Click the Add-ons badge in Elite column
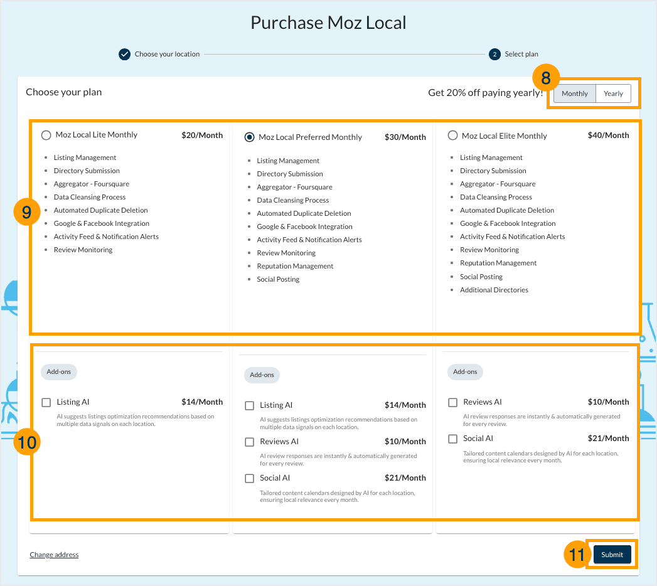 [465, 371]
